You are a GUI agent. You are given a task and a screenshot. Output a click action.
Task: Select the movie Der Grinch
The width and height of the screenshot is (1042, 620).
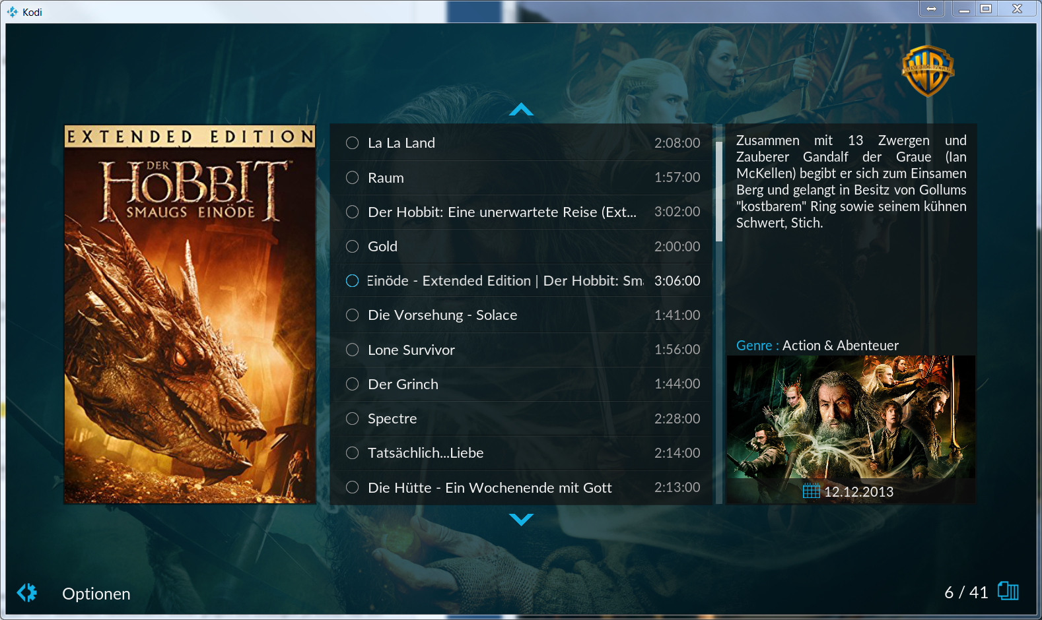(x=521, y=384)
